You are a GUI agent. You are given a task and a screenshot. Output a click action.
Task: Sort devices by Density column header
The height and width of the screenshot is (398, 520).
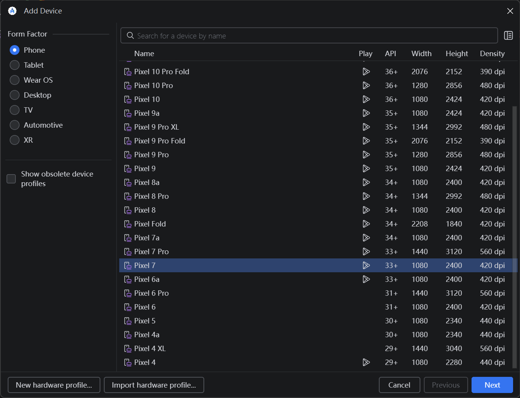point(492,53)
